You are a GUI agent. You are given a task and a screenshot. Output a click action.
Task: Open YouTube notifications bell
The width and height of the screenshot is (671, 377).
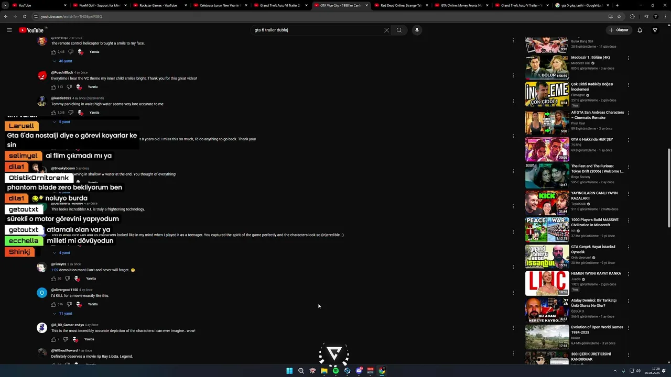click(640, 30)
